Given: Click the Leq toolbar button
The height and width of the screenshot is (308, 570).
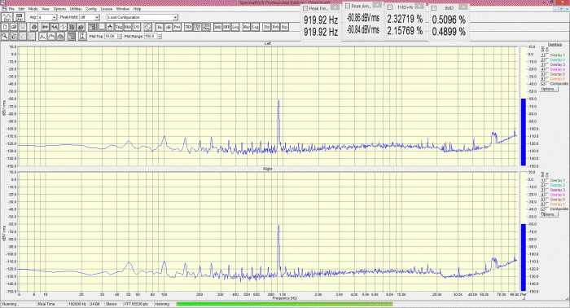Looking at the screenshot, I should 235,27.
